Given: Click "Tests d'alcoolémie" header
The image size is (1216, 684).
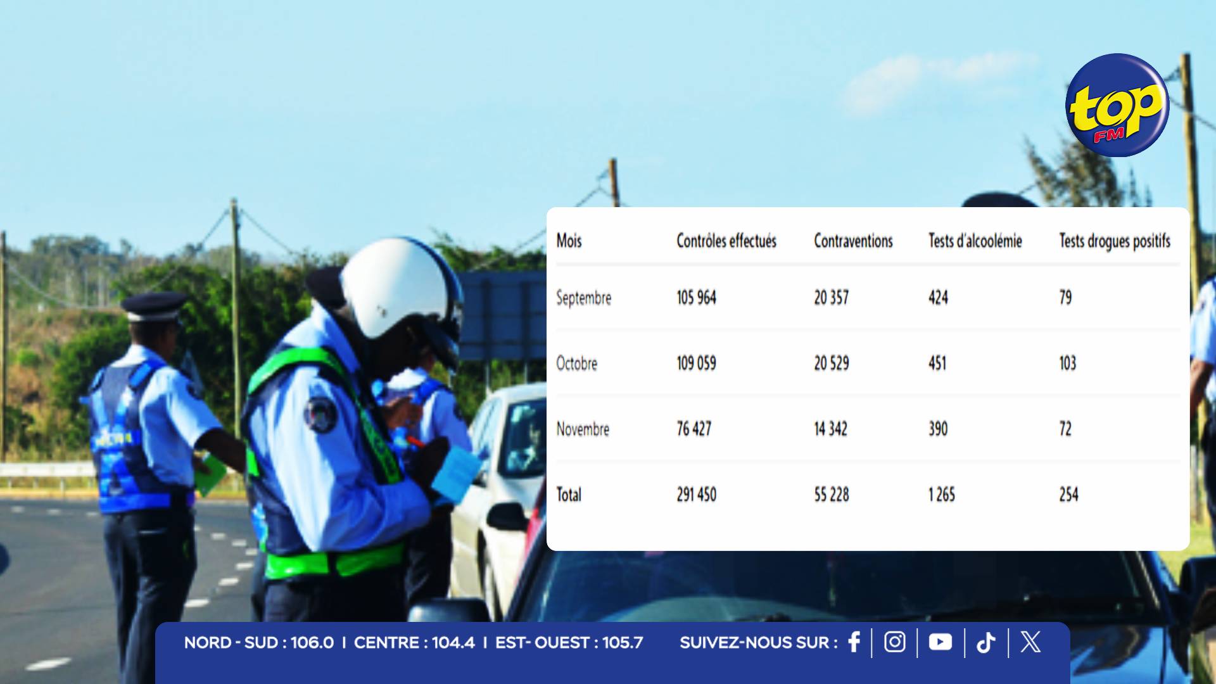Looking at the screenshot, I should (975, 241).
